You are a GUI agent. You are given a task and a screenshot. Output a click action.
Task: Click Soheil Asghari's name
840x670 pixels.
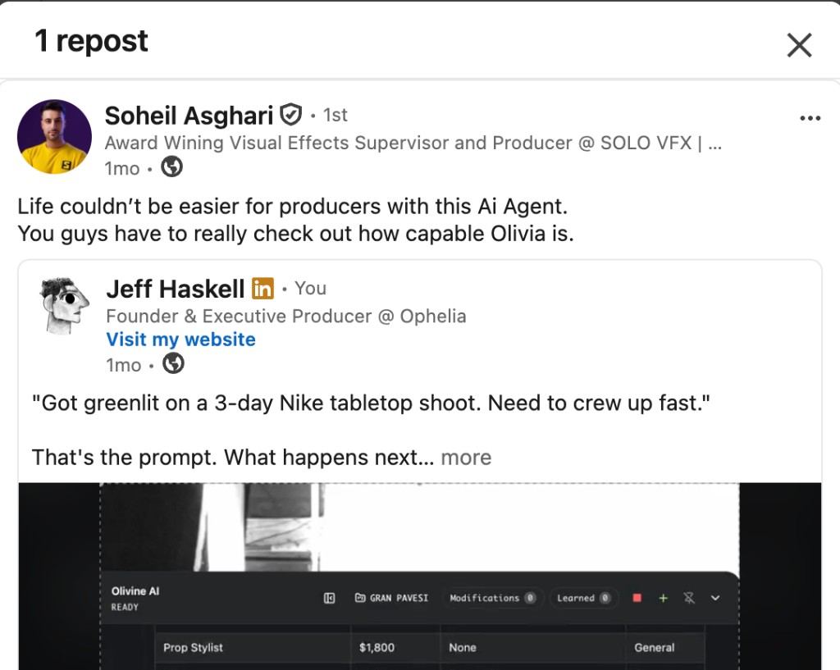[x=189, y=116]
